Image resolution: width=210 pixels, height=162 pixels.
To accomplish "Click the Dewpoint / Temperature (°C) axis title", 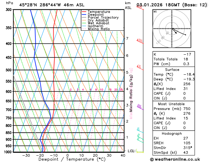I will [x=72, y=159].
